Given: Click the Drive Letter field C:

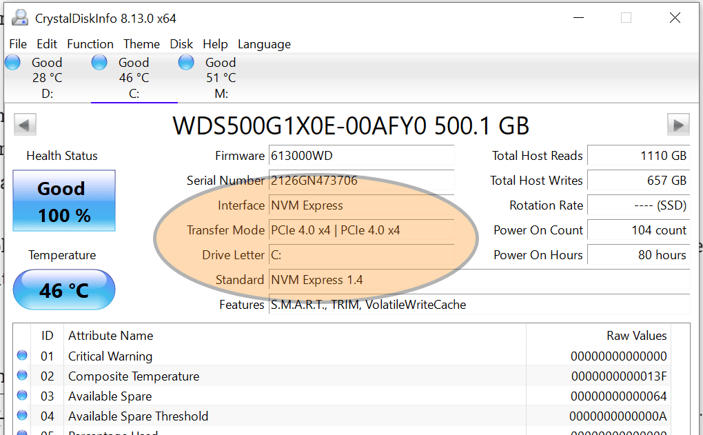Looking at the screenshot, I should tap(361, 254).
